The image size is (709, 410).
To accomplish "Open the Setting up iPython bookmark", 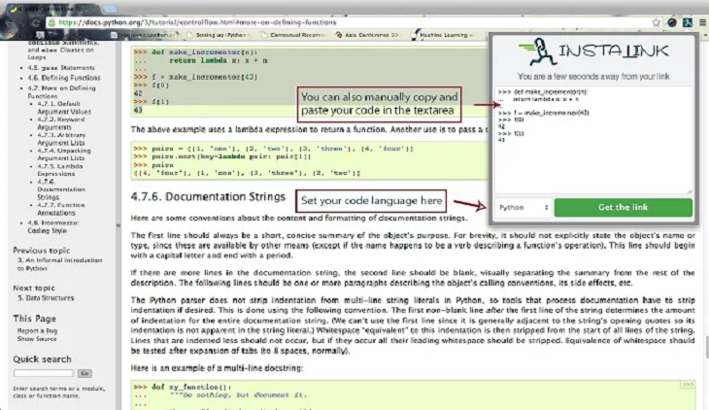I will [219, 35].
